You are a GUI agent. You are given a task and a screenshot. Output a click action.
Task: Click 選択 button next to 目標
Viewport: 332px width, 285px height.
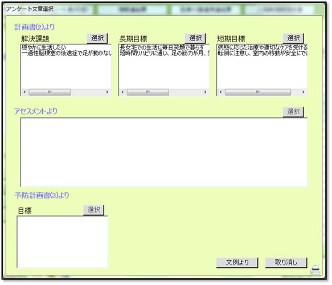click(94, 210)
